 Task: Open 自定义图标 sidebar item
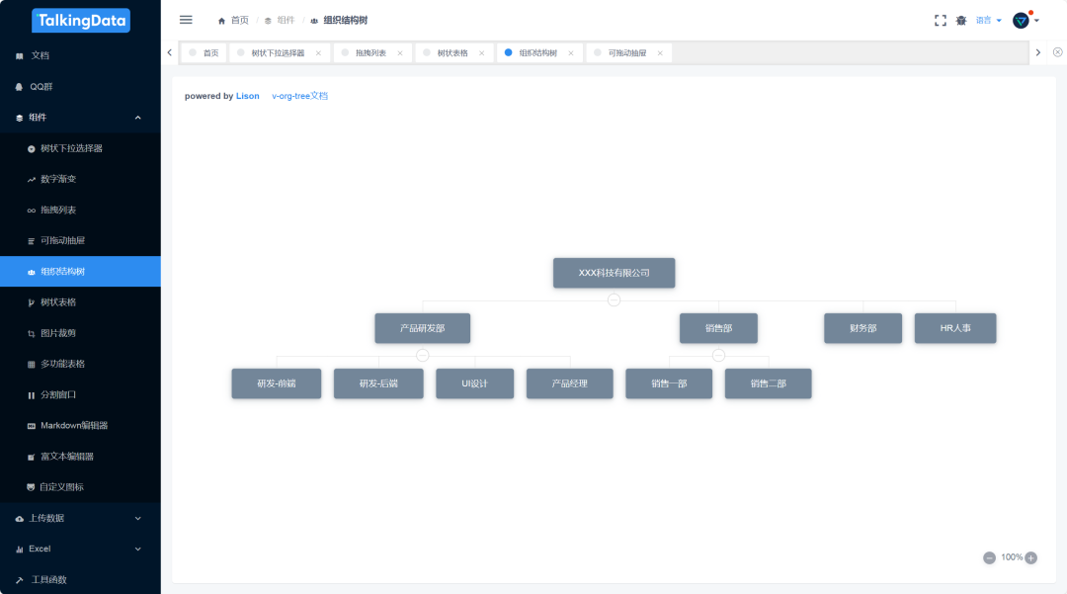tap(80, 486)
